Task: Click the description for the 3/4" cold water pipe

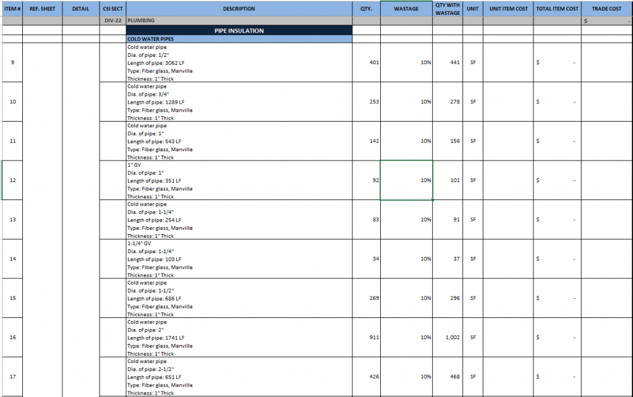Action: click(239, 102)
